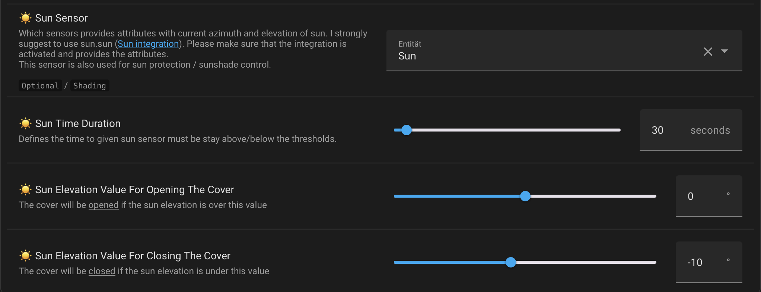Open the Sun integration link
Image resolution: width=761 pixels, height=292 pixels.
click(148, 44)
